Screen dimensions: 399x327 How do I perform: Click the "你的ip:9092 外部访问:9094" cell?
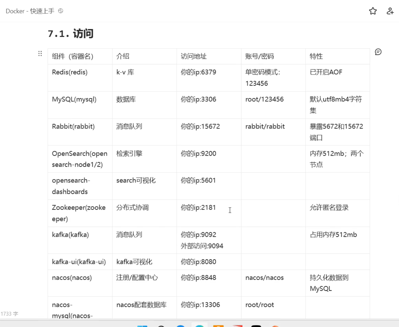(x=209, y=240)
